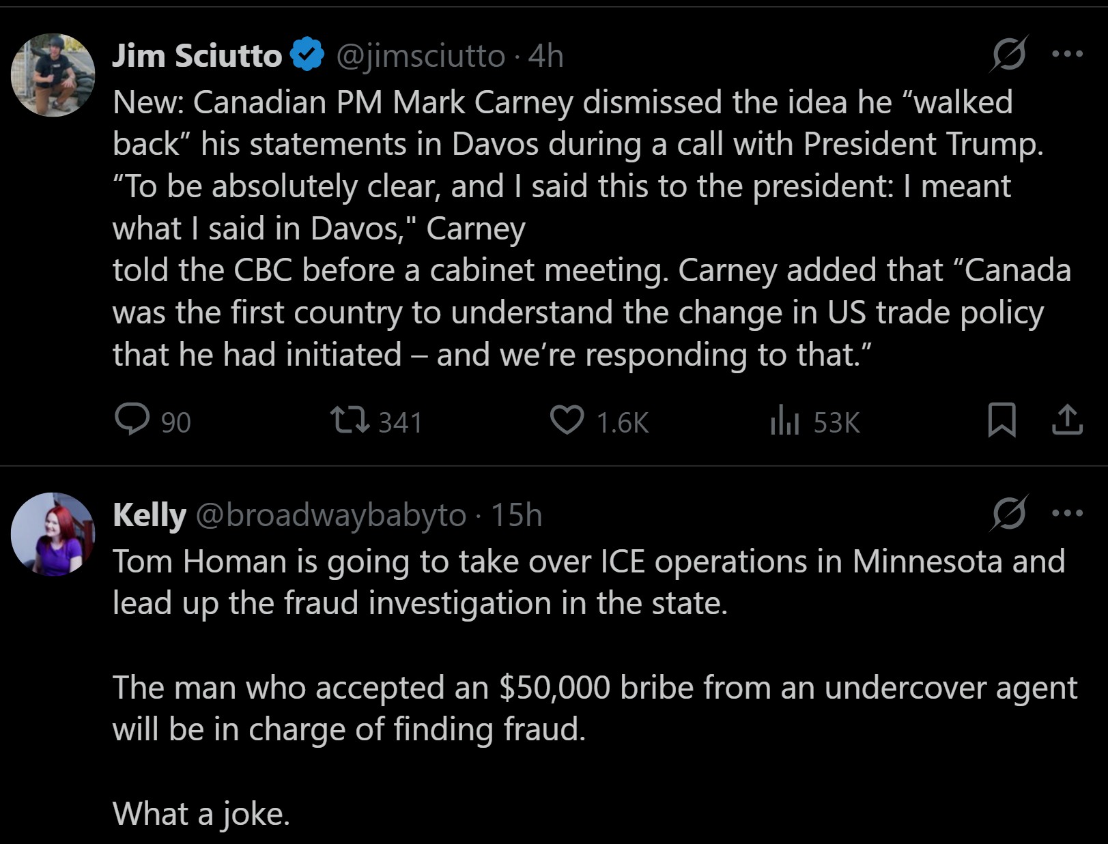Open the @broadwaybabyto handle link
This screenshot has height=844, width=1108.
331,515
